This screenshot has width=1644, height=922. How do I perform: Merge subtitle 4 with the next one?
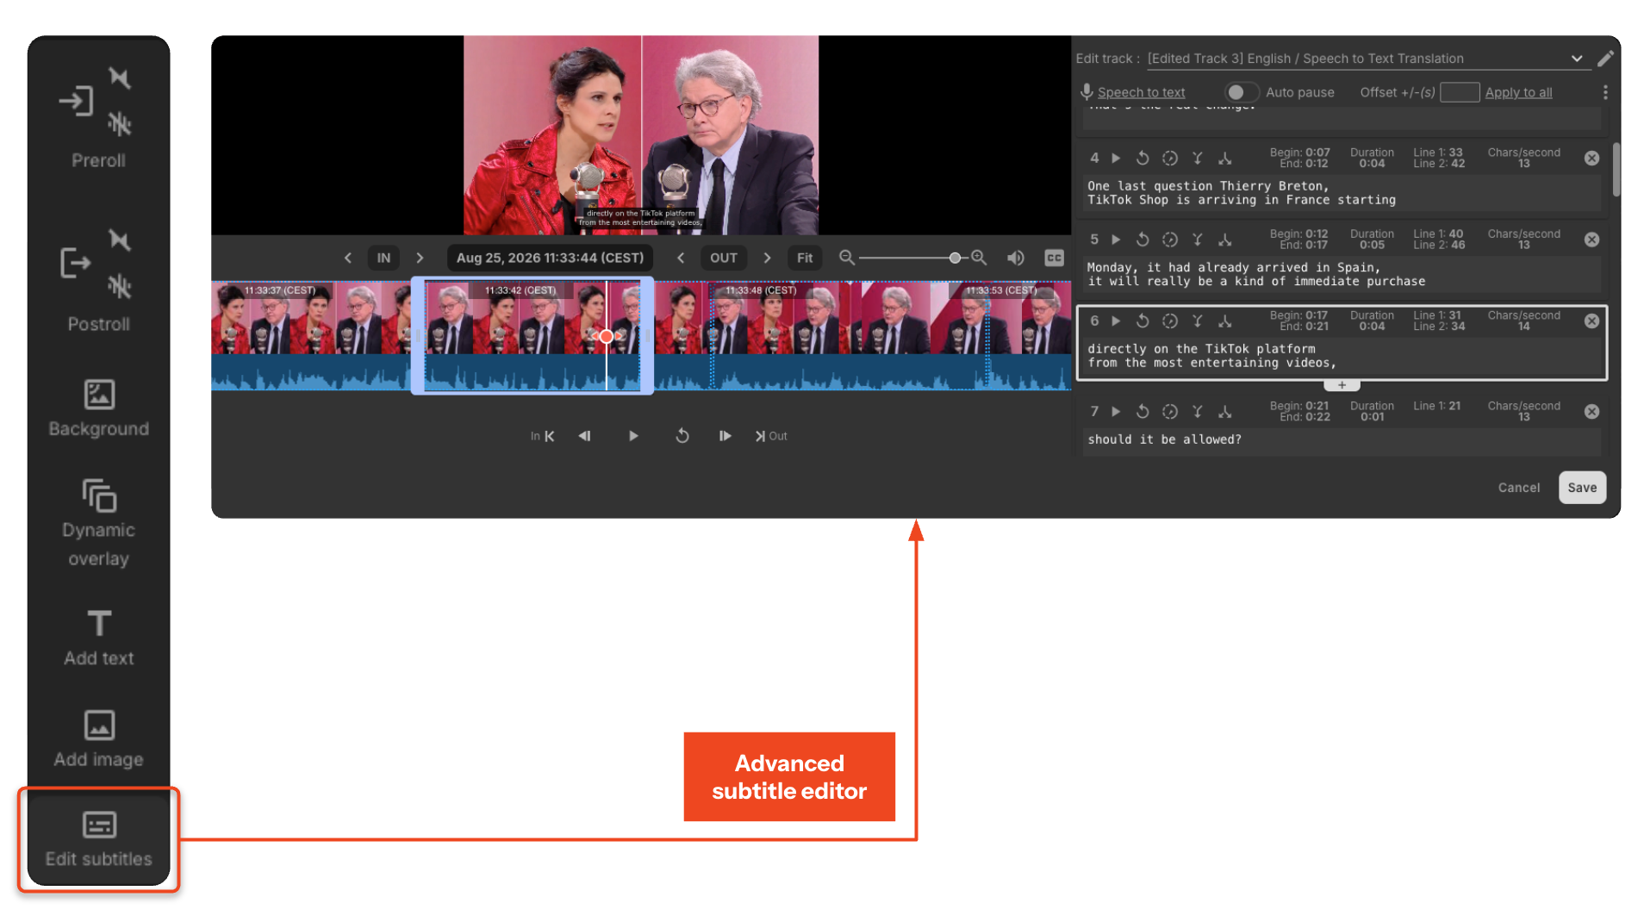1197,159
